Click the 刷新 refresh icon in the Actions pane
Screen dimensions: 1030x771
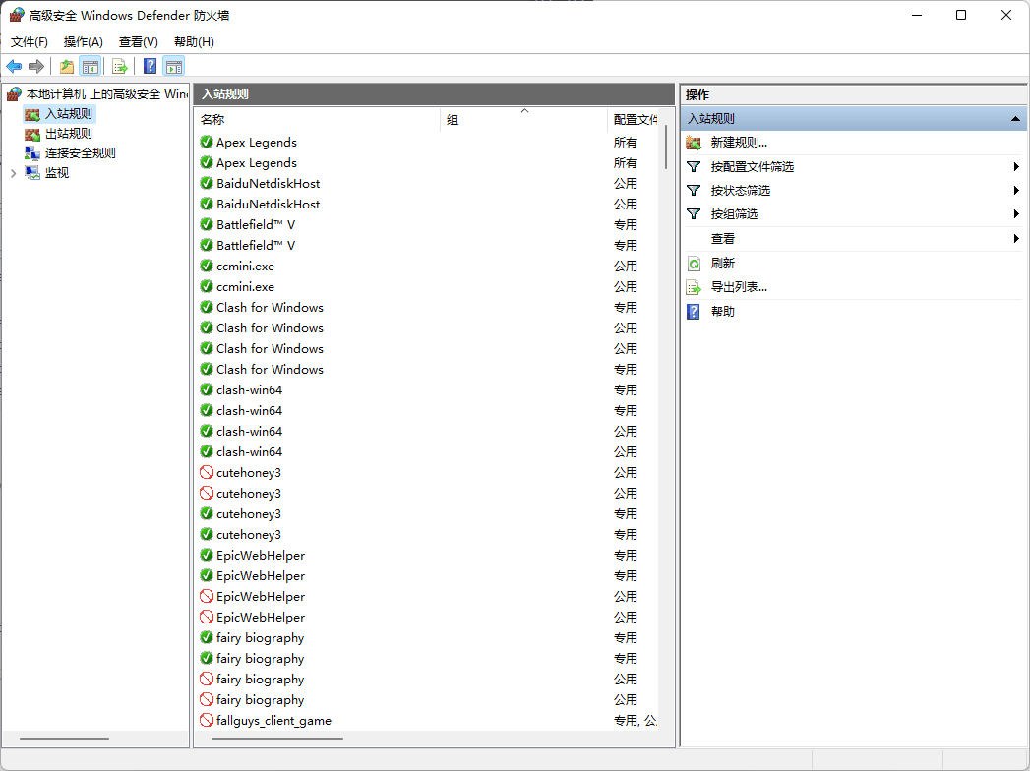[x=694, y=264]
